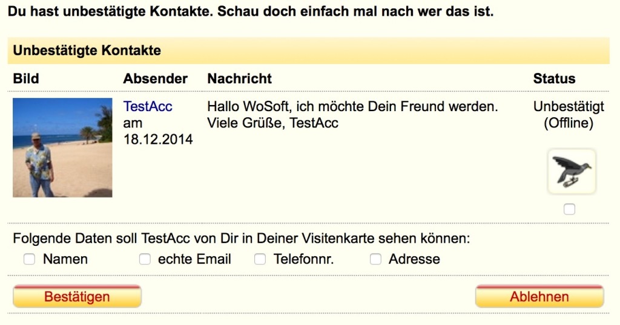Click the Visitenkarte data sharing instruction text
620x325 pixels.
(x=241, y=238)
